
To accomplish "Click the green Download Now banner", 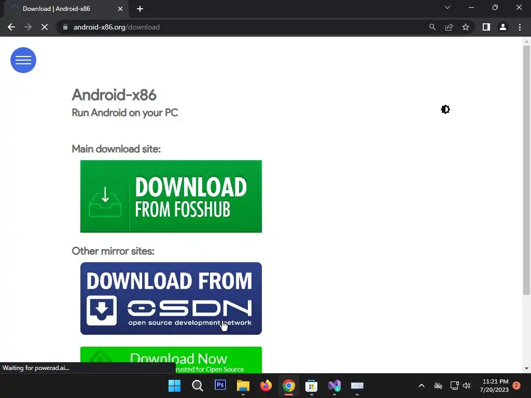I will (171, 360).
